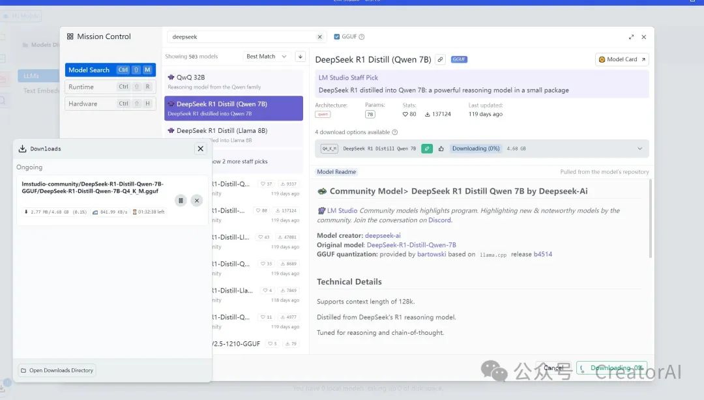
Task: Click the 7B params badge
Action: [370, 115]
